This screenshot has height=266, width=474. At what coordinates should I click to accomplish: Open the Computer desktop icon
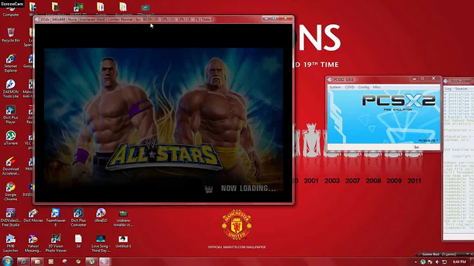pos(11,10)
